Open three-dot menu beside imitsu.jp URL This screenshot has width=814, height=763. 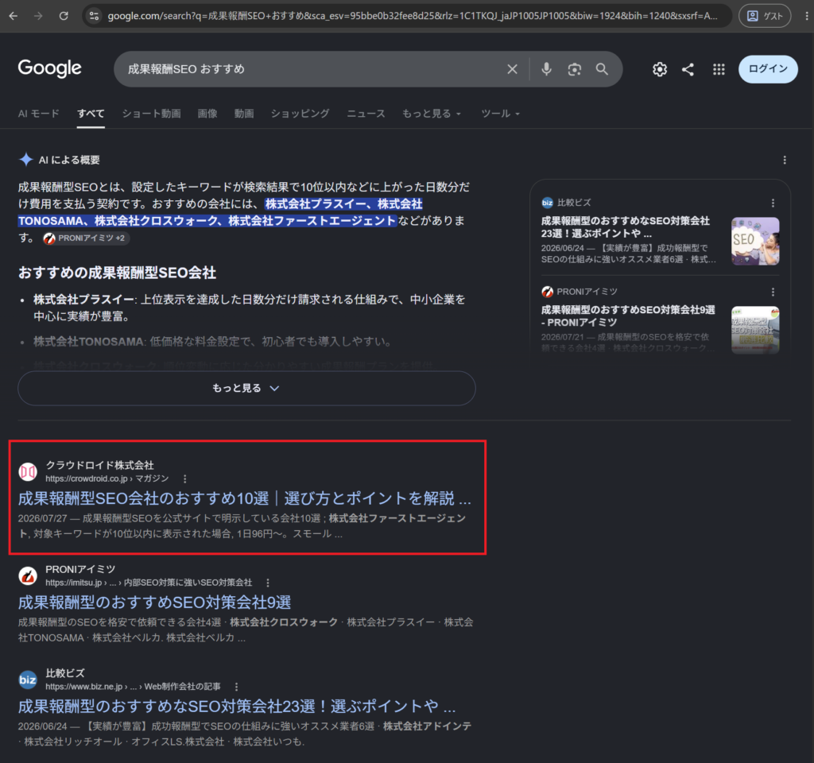point(267,583)
